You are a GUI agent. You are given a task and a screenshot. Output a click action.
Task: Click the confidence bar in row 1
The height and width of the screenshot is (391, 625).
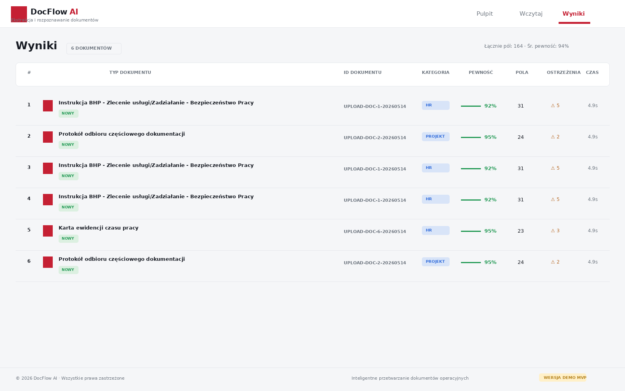(471, 106)
